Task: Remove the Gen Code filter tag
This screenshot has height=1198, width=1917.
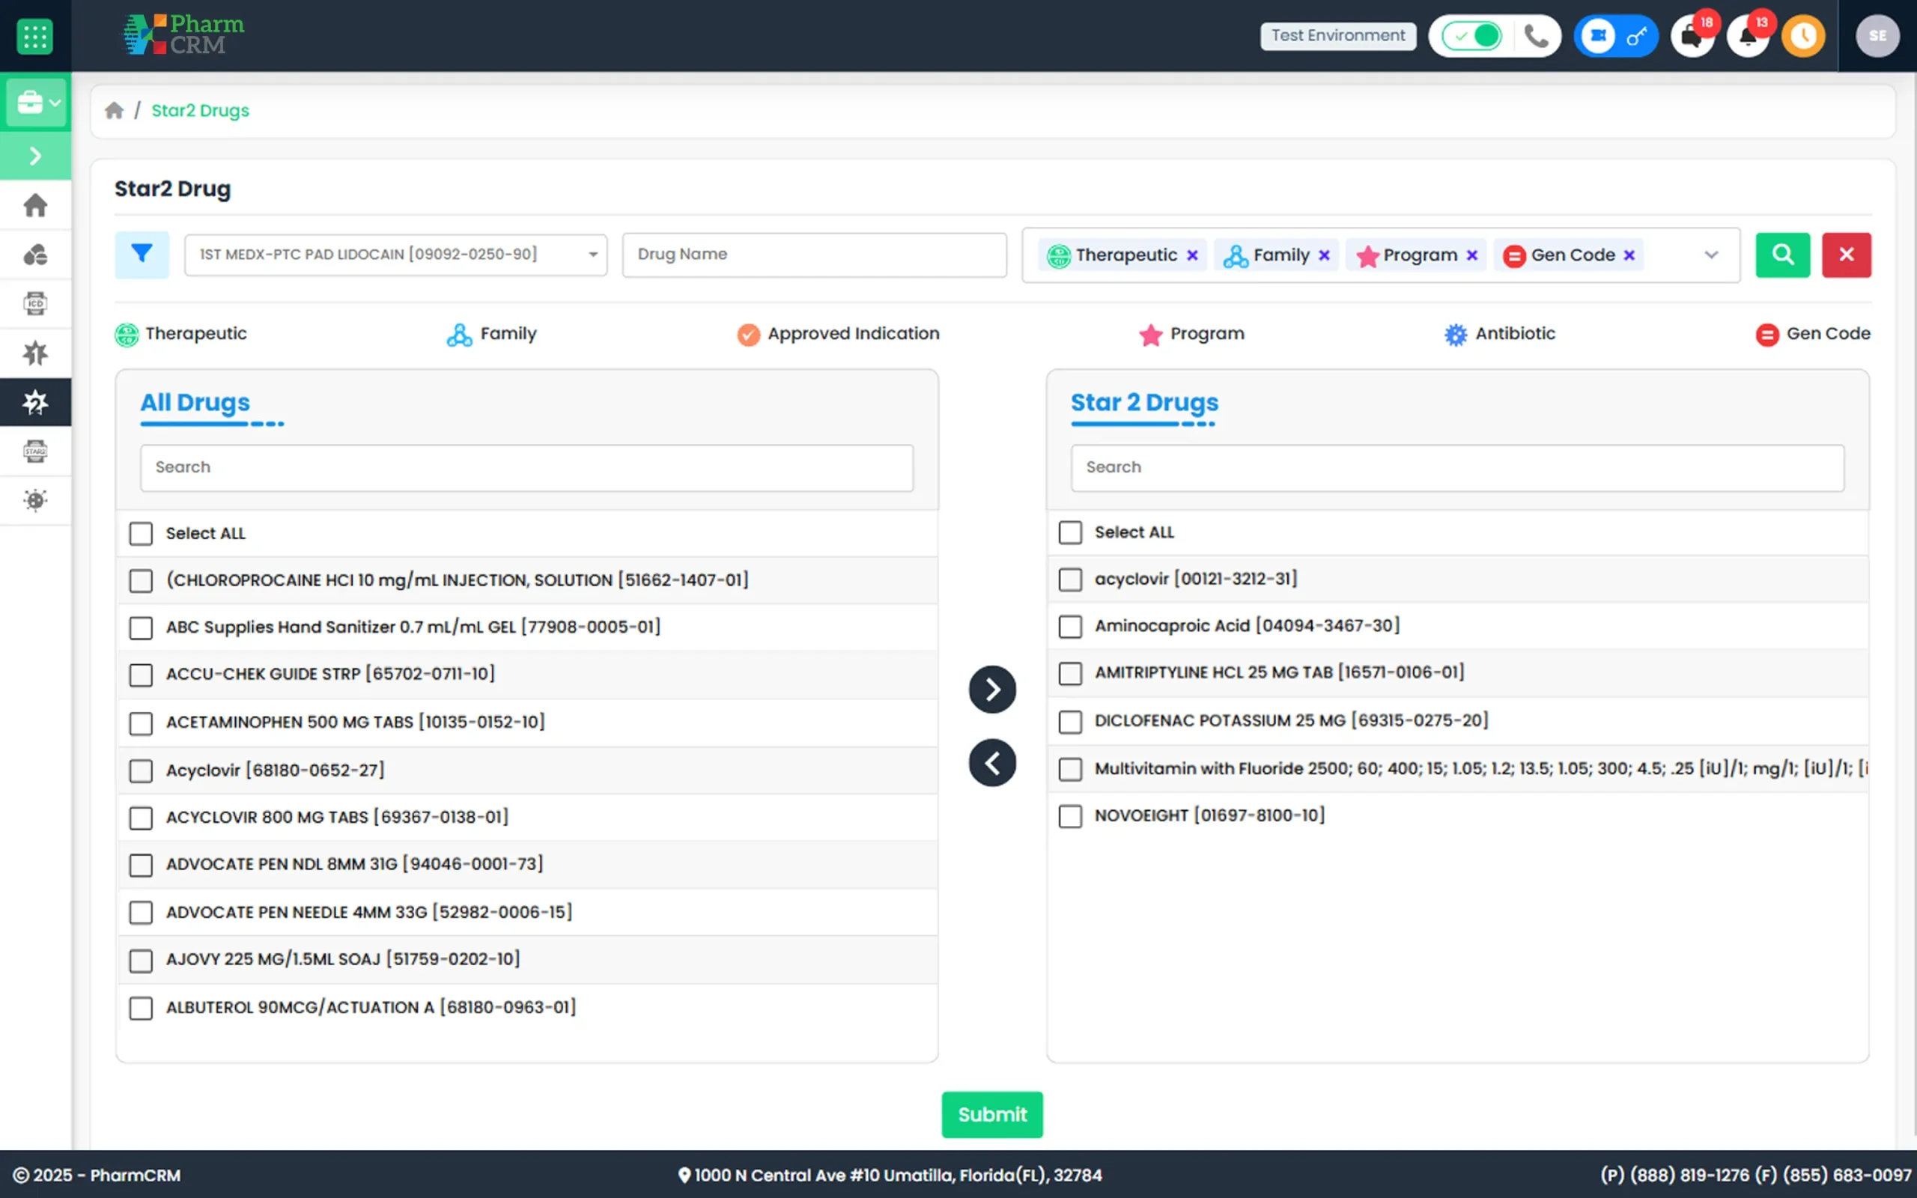Action: [x=1629, y=255]
